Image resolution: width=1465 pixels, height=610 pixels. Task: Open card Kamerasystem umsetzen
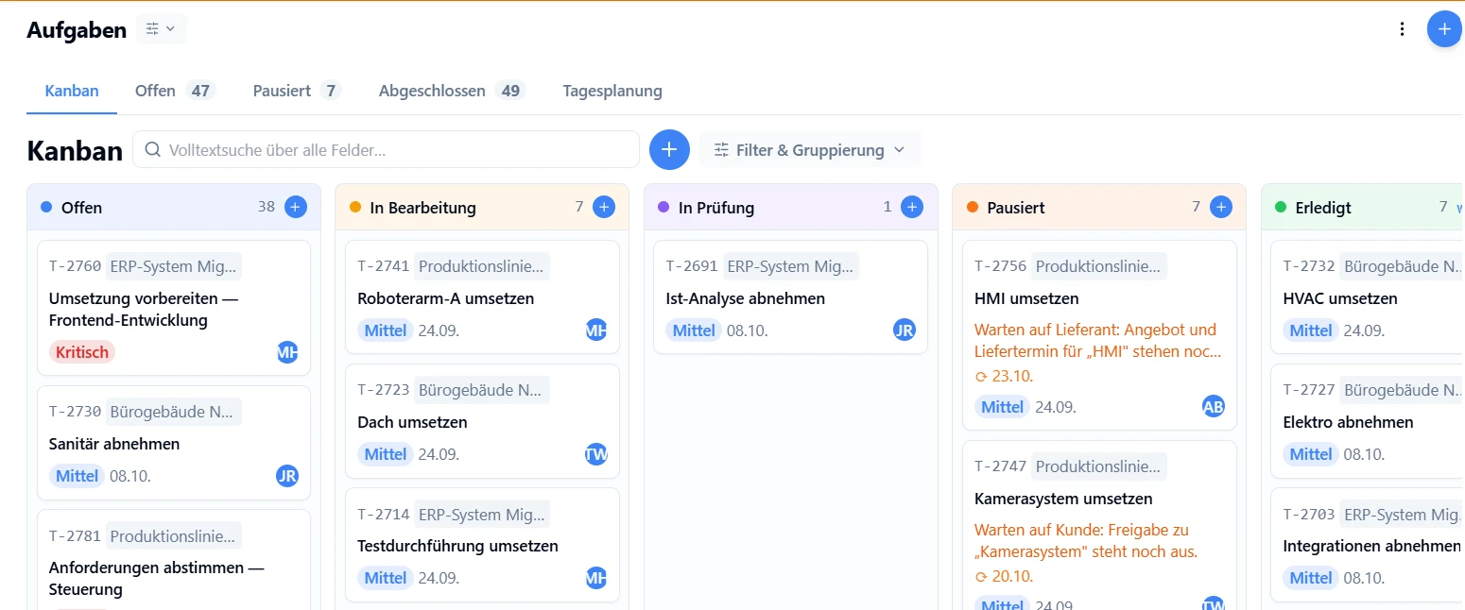[x=1099, y=525]
